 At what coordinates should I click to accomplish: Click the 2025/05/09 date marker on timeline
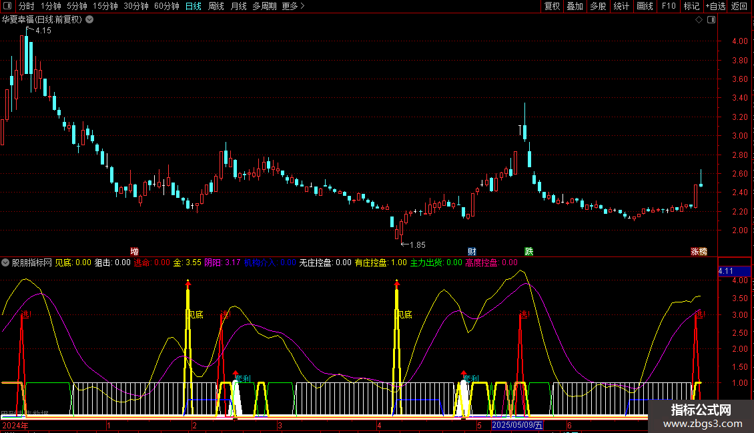(518, 425)
